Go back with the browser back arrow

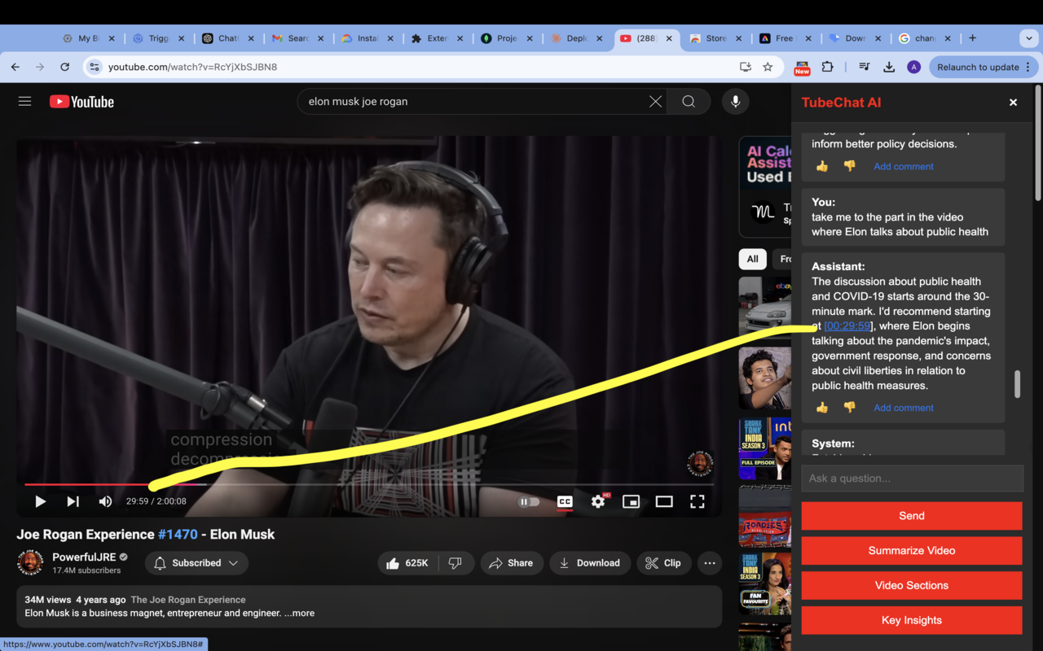15,67
